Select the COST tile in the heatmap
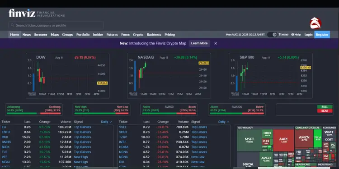339x169 pixels. [x=329, y=139]
